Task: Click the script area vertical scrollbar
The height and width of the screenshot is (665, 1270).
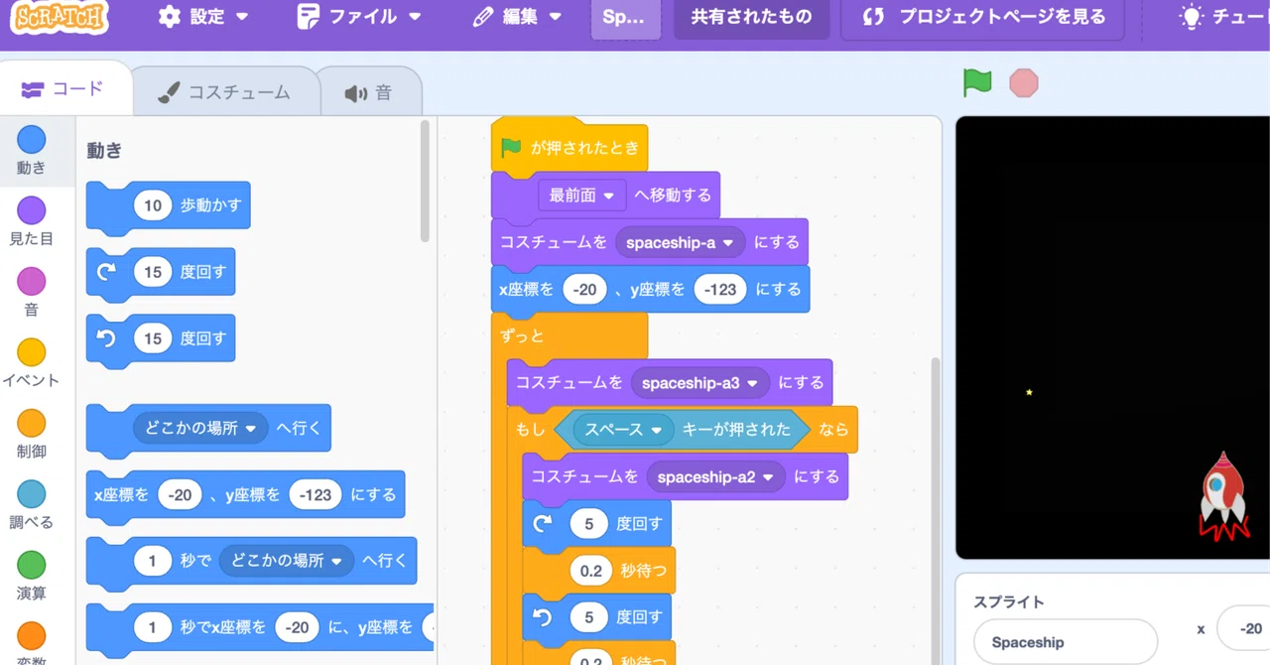Action: [934, 511]
